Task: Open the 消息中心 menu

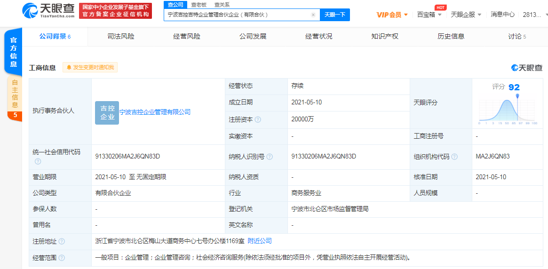Action: tap(502, 15)
